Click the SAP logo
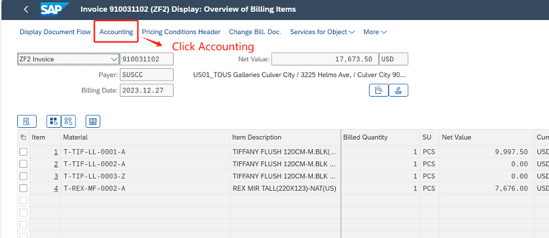The image size is (549, 238). [x=55, y=9]
